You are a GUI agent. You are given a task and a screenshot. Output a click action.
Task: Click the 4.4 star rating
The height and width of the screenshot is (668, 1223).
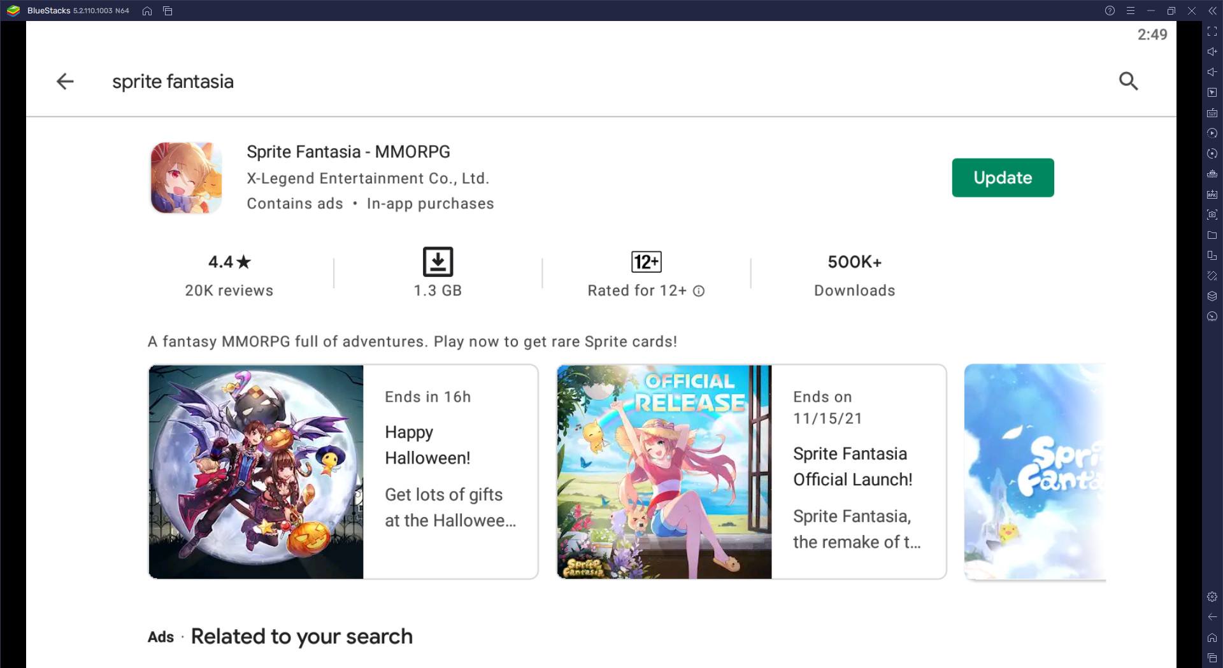[229, 262]
